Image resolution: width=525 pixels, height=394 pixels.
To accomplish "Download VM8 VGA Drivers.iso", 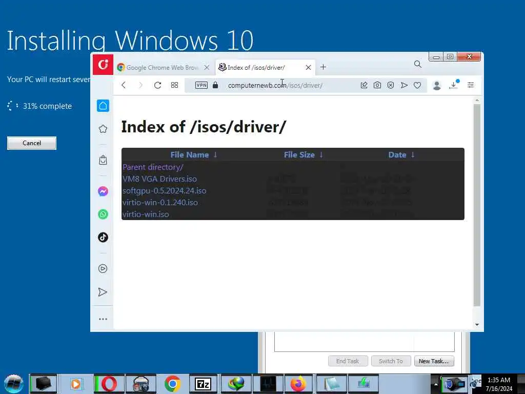I will [160, 179].
